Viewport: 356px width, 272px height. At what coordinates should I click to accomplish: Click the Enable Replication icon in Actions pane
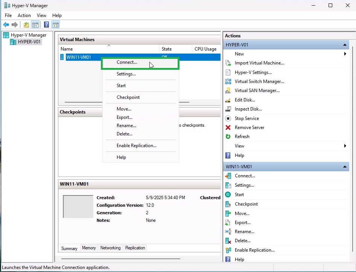click(x=228, y=250)
